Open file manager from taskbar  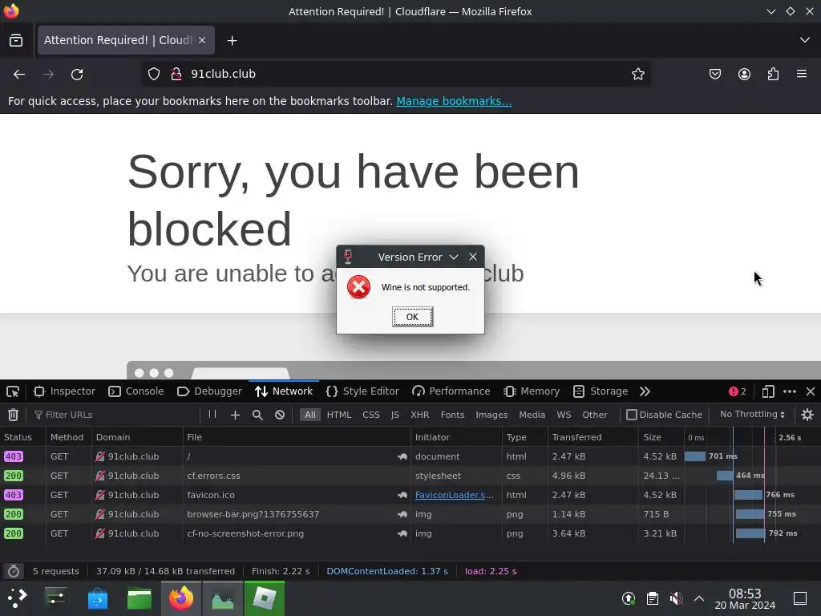point(140,598)
